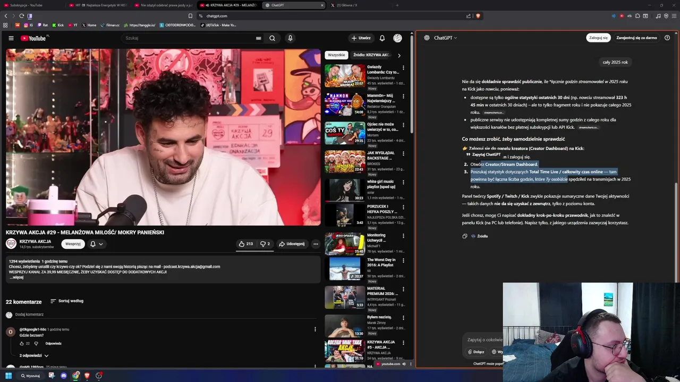This screenshot has height=382, width=680.
Task: Open Brave browser from taskbar
Action: (x=88, y=376)
